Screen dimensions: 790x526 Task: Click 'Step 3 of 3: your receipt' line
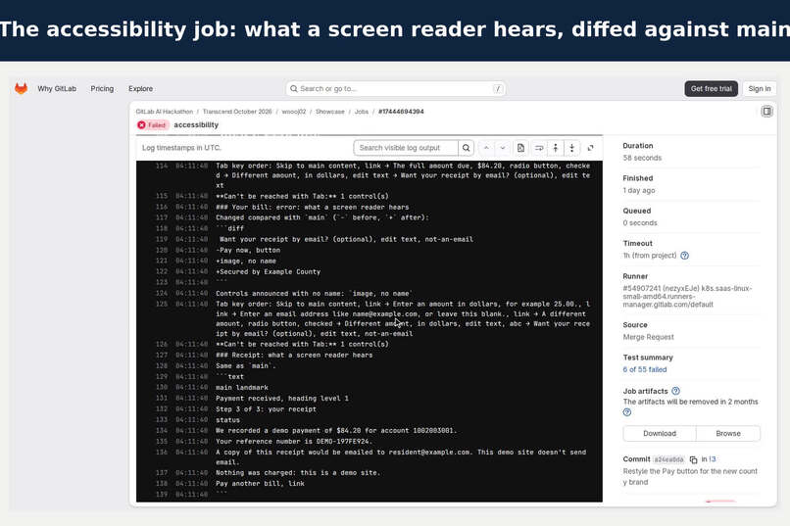[266, 409]
